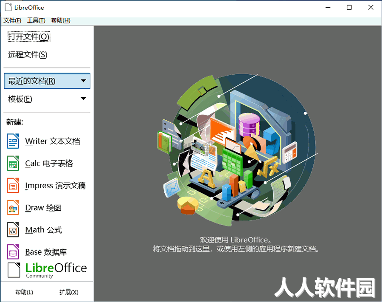Click the central LibreOffice illustration
The image size is (382, 302).
point(237,150)
